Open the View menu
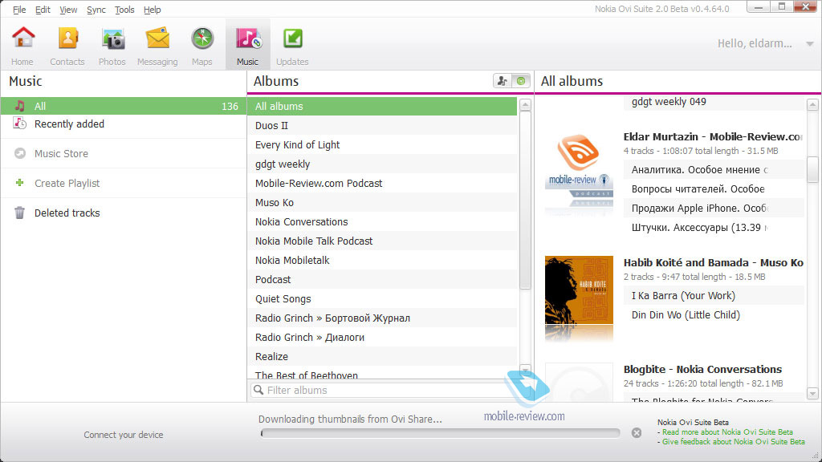The height and width of the screenshot is (462, 822). 68,10
